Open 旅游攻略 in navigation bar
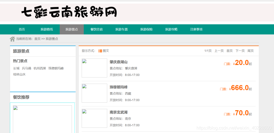 coord(171,29)
